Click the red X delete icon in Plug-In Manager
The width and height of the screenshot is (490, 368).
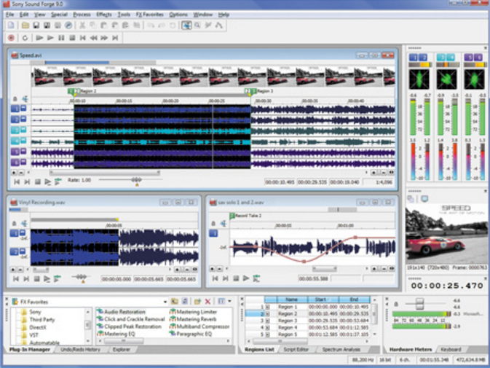pyautogui.click(x=208, y=302)
